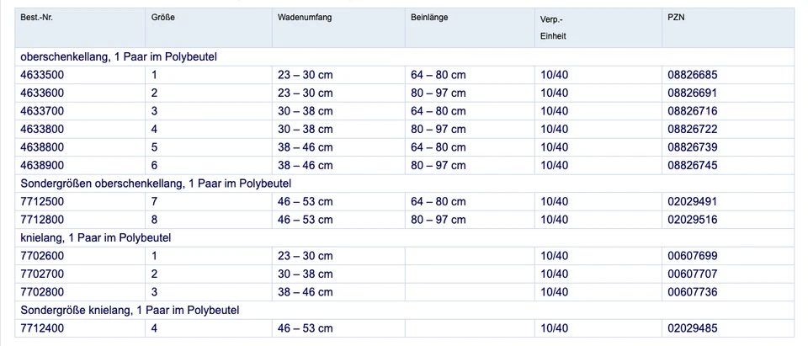Click the "Sondergrößen oberschenkellang" section row

point(156,184)
